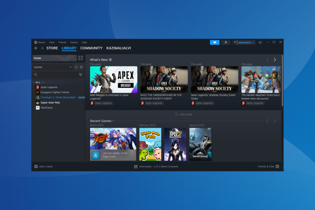Go forward with the right arrow
The image size is (315, 210).
42,48
